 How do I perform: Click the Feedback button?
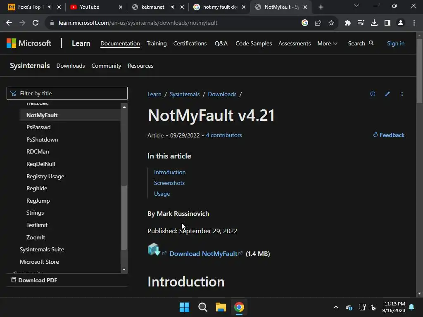point(388,135)
